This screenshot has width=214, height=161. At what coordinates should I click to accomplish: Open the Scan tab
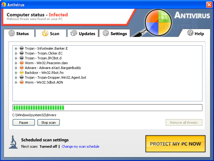point(51,33)
